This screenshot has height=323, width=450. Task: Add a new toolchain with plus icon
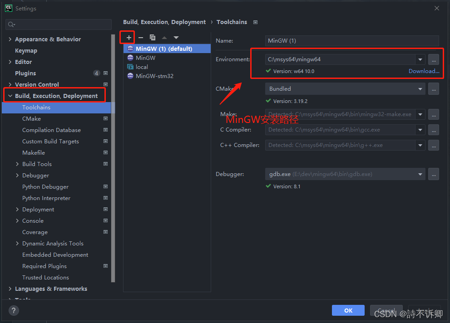point(129,38)
